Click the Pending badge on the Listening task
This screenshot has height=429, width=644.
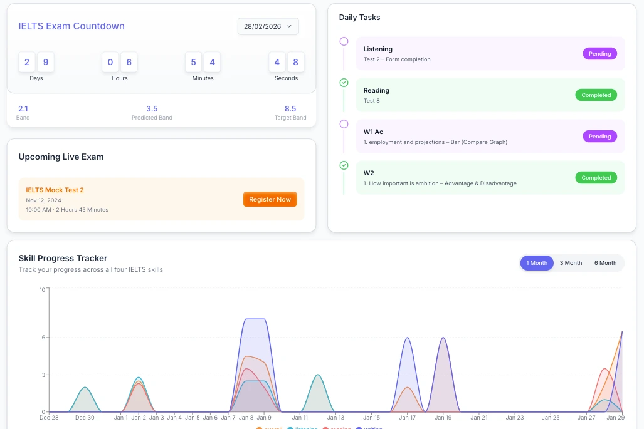[599, 53]
